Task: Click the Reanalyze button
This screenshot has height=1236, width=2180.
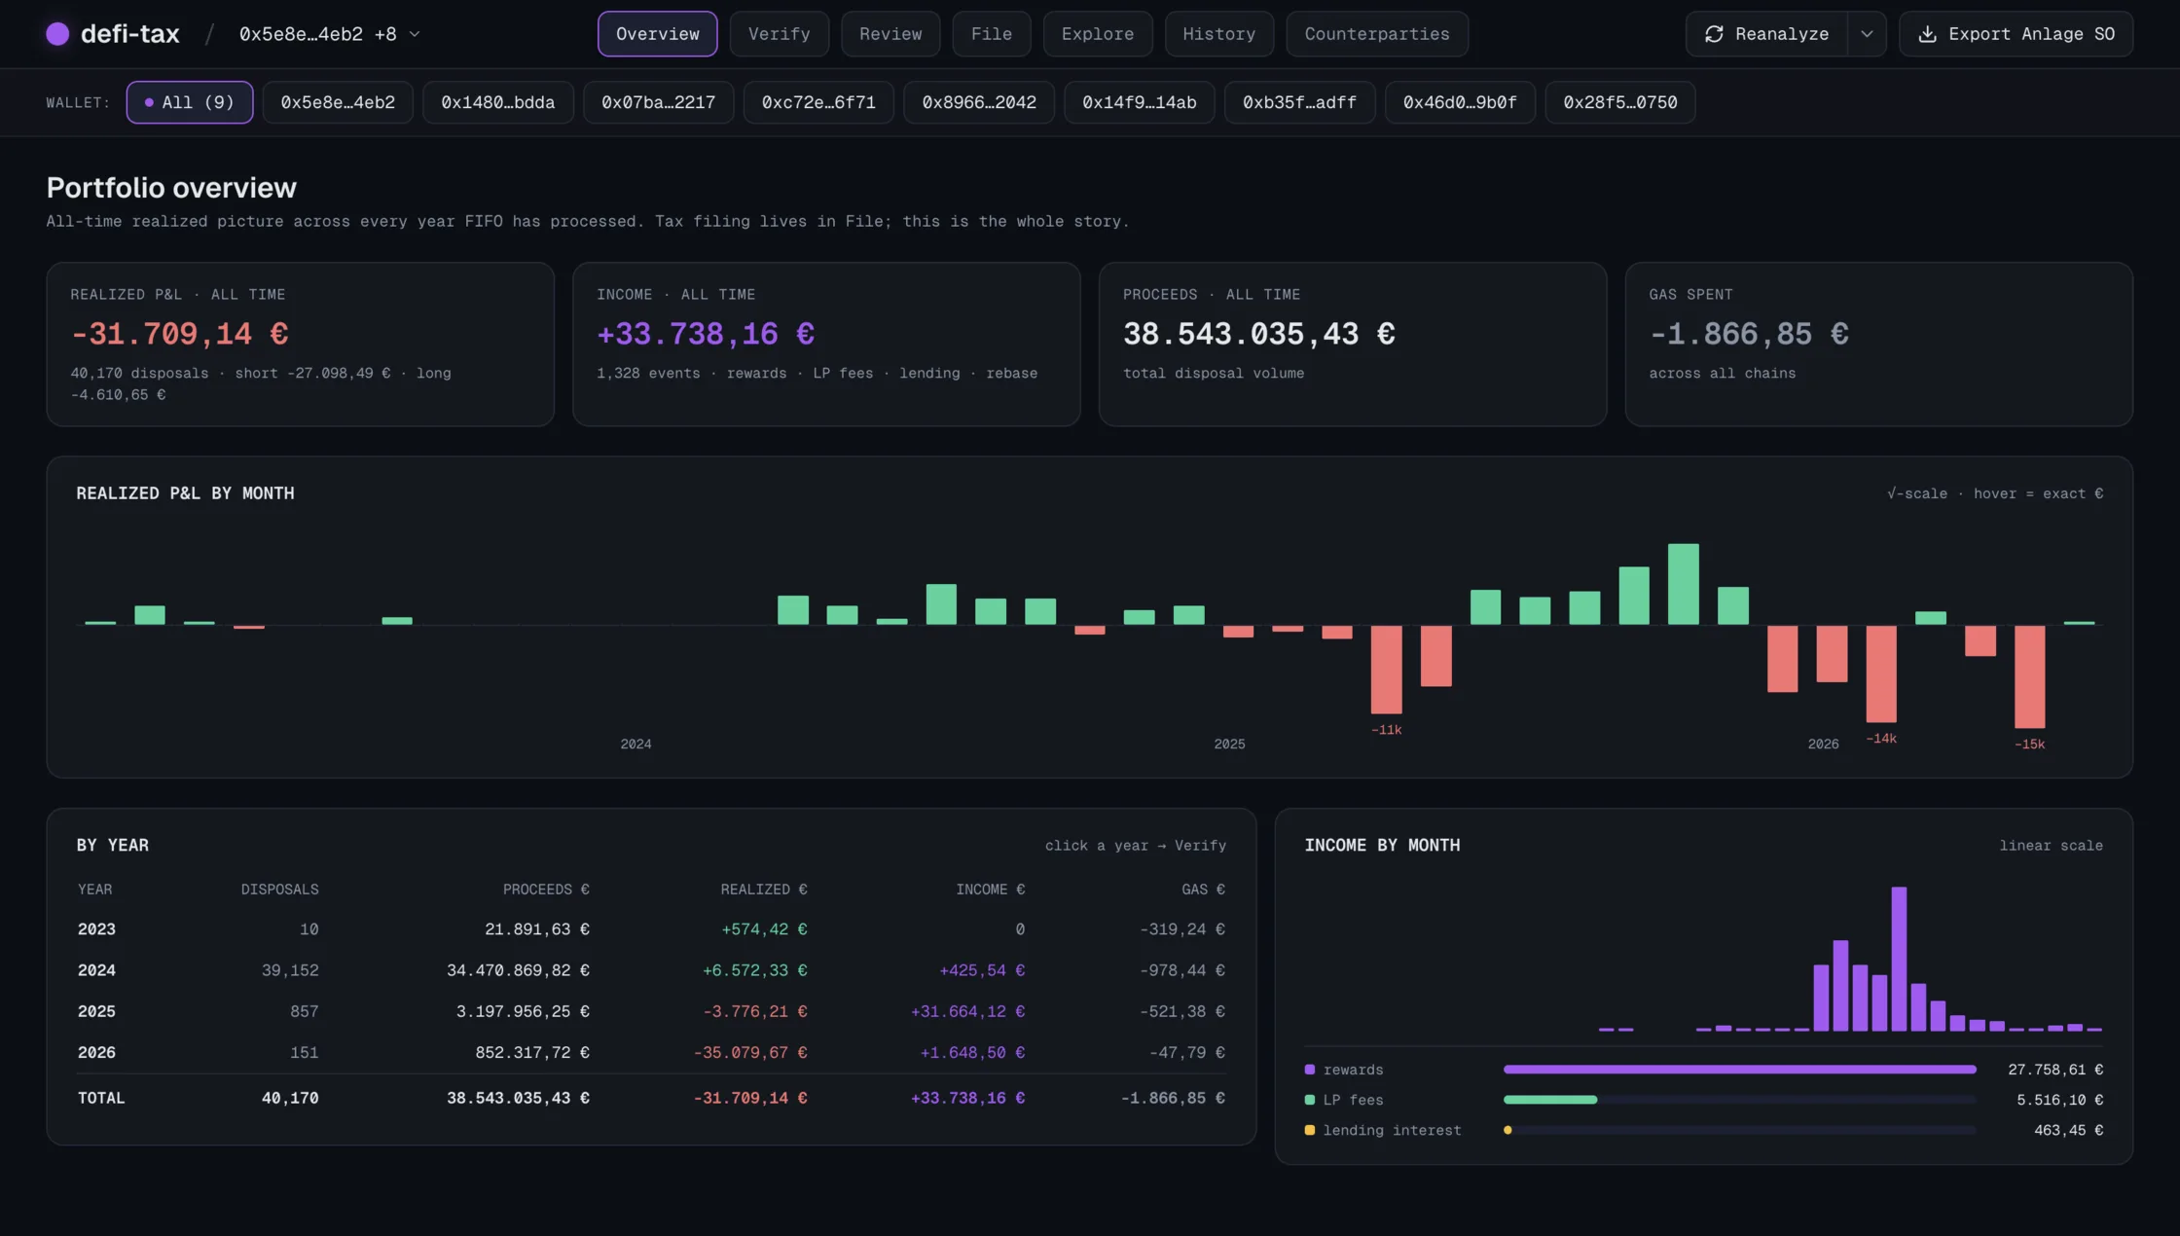Action: coord(1766,34)
